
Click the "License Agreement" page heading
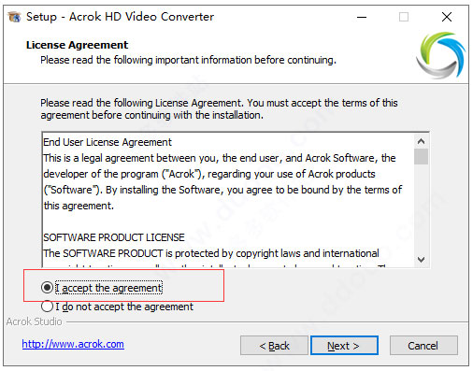pos(77,45)
